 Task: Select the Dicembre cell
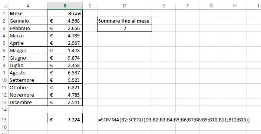[28, 102]
